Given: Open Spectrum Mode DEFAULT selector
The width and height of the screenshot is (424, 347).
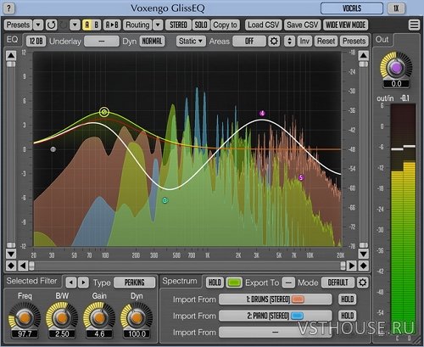Looking at the screenshot, I should 338,283.
